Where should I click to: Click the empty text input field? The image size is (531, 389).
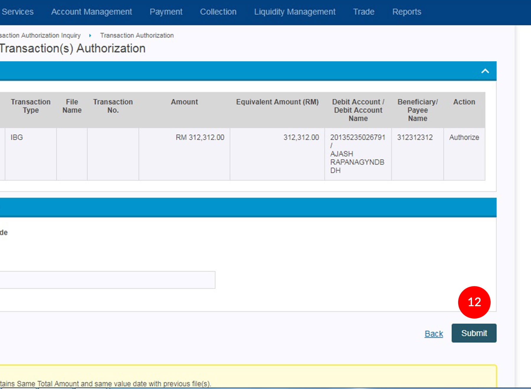107,280
